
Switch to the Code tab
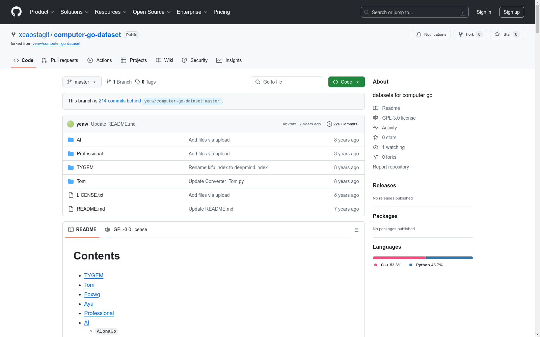coord(24,60)
